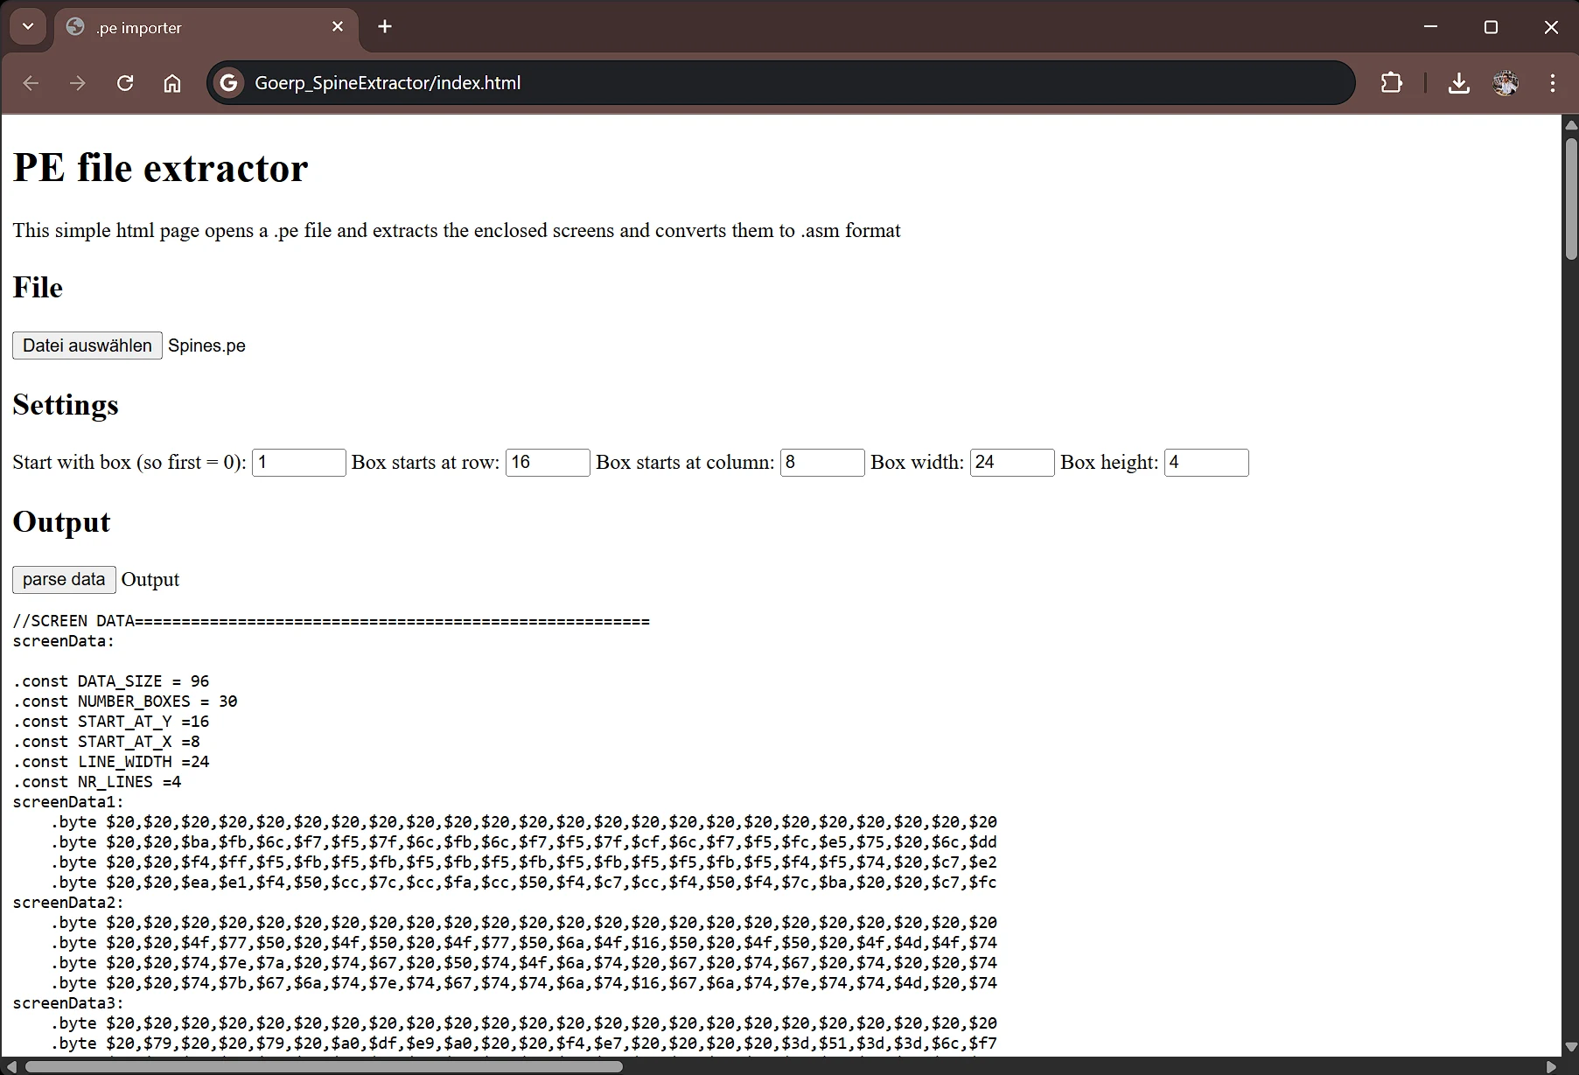The height and width of the screenshot is (1075, 1579).
Task: Reload the page with refresh icon
Action: point(125,83)
